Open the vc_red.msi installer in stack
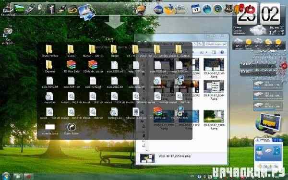Screen dimensions: 288x180 180,113
